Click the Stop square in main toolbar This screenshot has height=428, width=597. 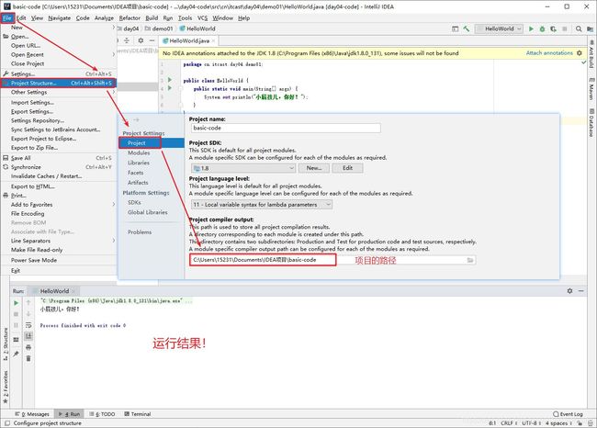pyautogui.click(x=565, y=28)
